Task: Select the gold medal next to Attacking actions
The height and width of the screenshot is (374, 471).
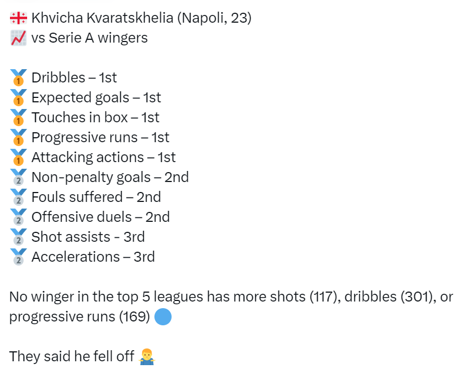Action: pos(18,158)
